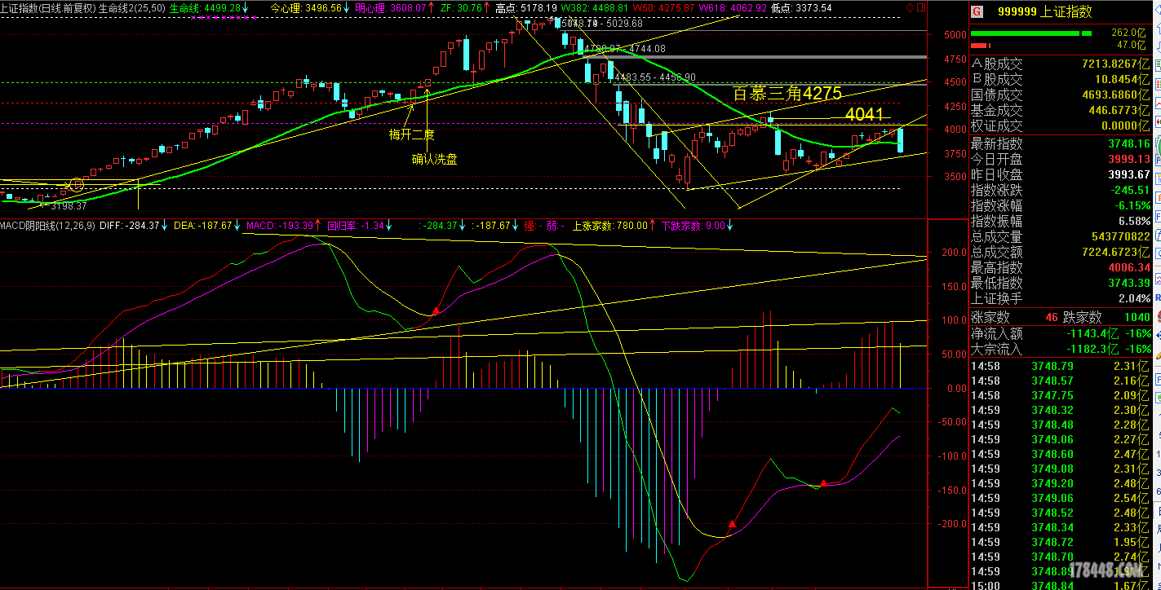Click the A股成交 row
This screenshot has height=590, width=1161.
click(x=1061, y=64)
